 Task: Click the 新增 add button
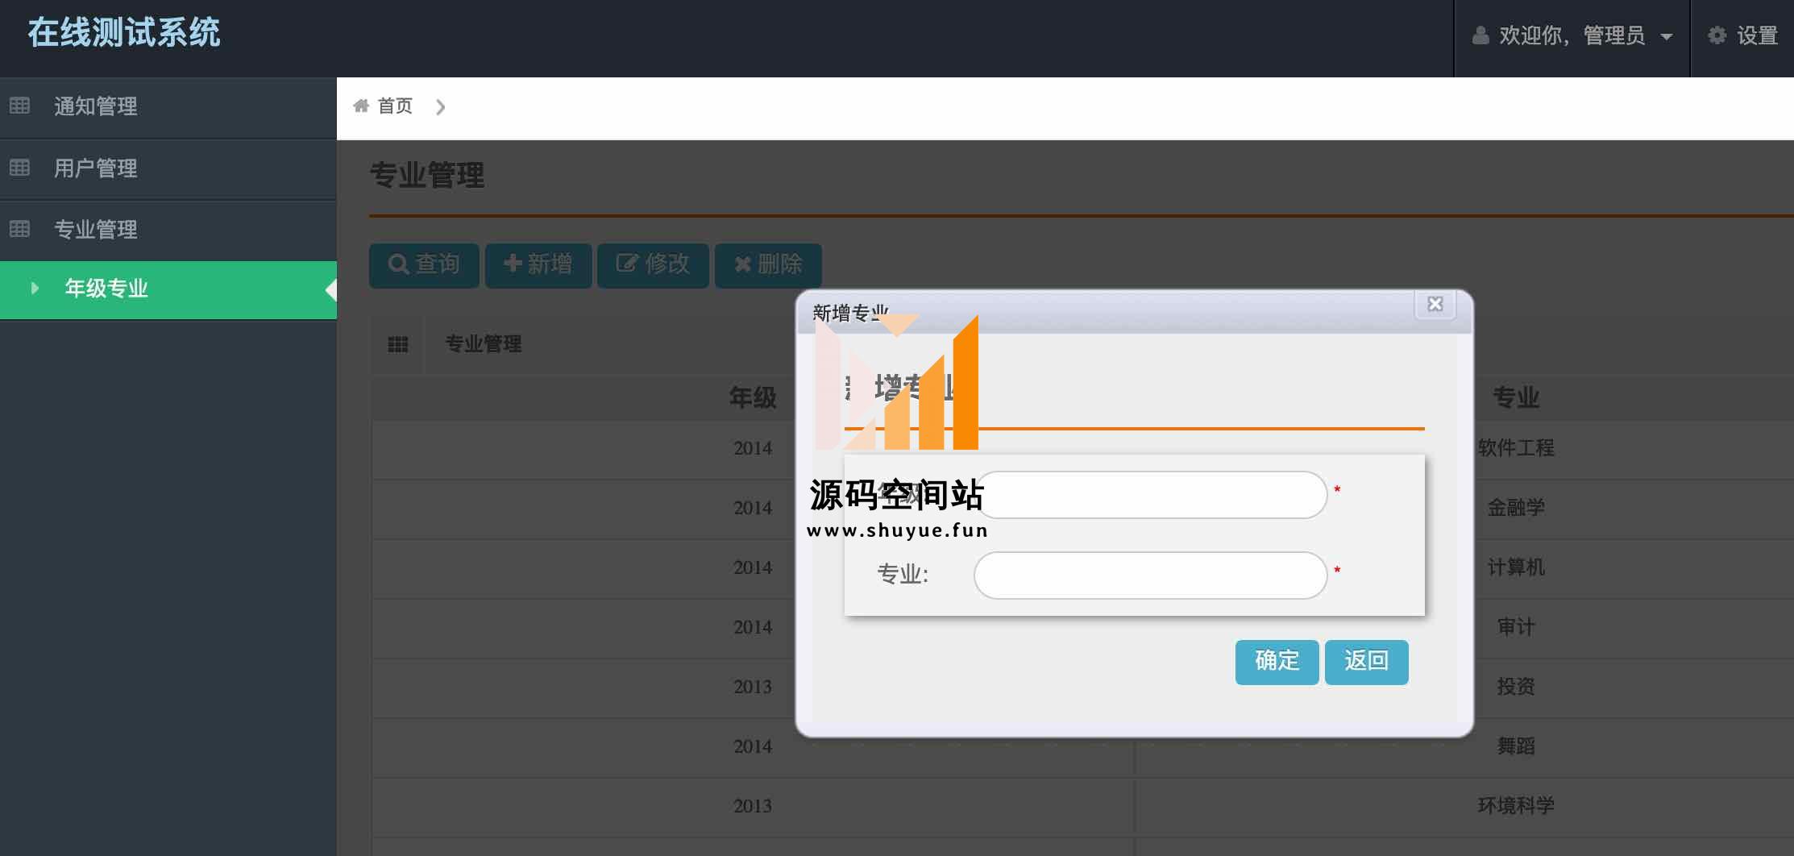click(x=538, y=265)
